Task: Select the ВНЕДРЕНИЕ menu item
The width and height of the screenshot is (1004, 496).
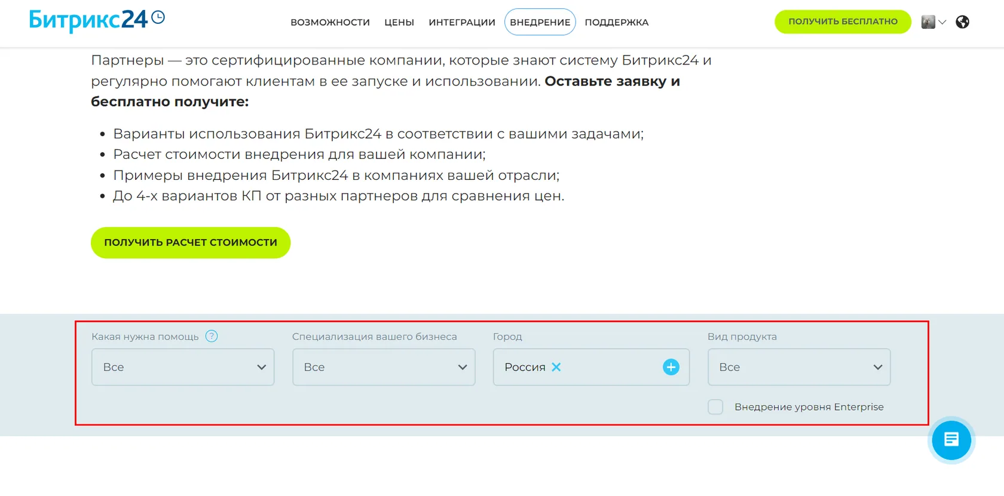Action: click(x=540, y=22)
